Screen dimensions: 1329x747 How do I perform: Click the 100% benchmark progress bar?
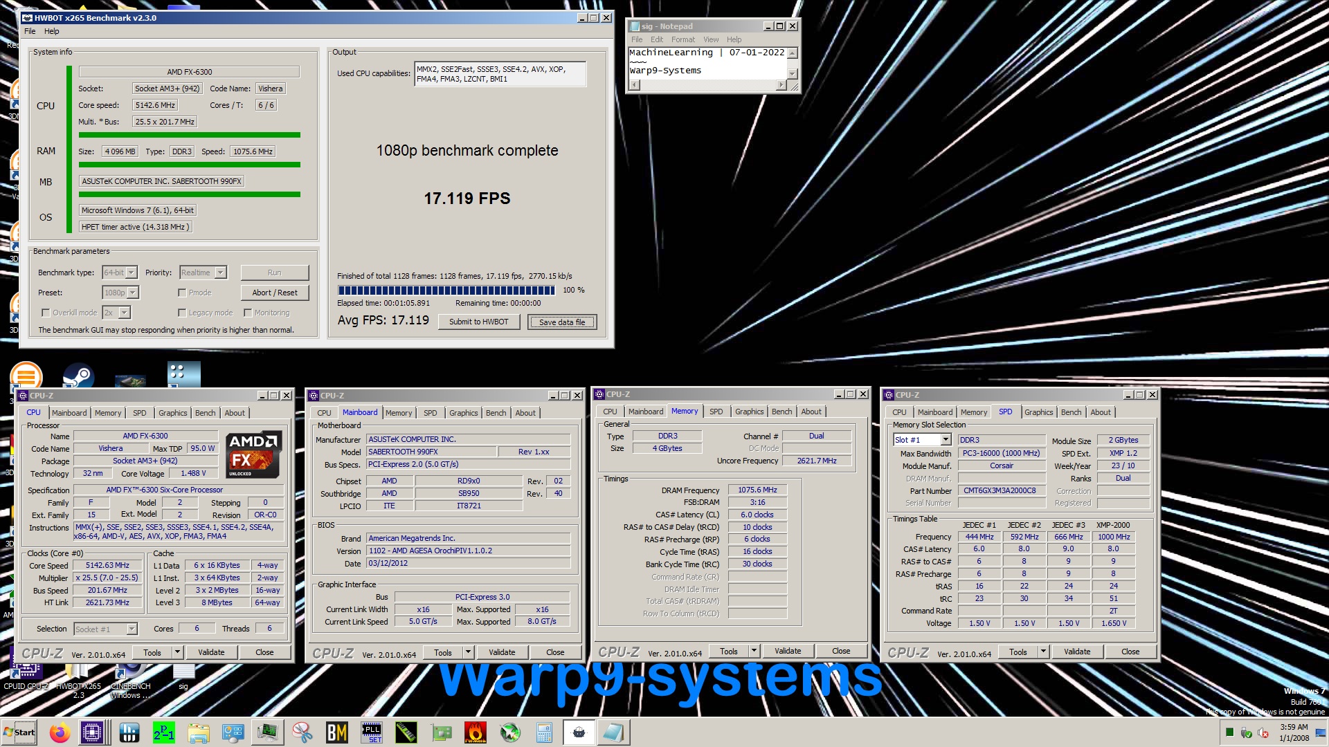point(446,290)
